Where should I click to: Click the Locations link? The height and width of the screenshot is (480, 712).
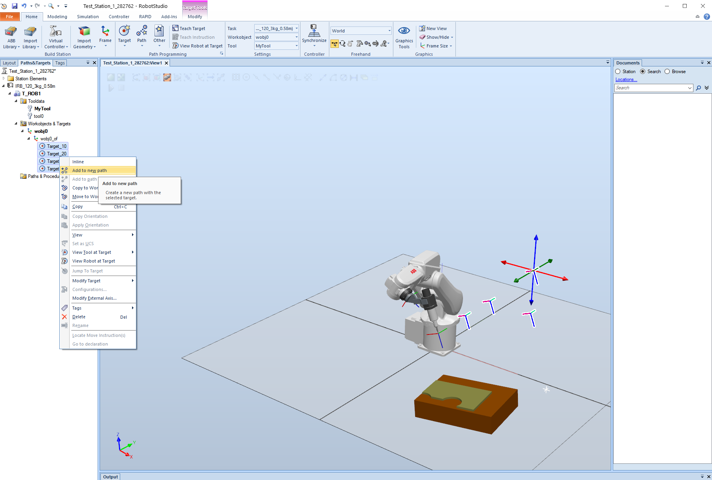click(x=626, y=79)
